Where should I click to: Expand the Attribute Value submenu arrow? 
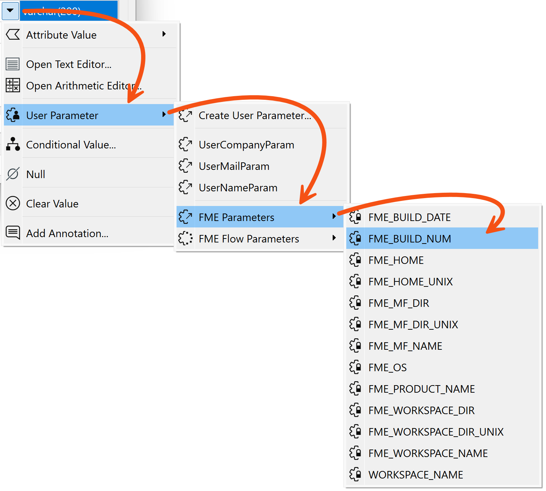tap(164, 35)
